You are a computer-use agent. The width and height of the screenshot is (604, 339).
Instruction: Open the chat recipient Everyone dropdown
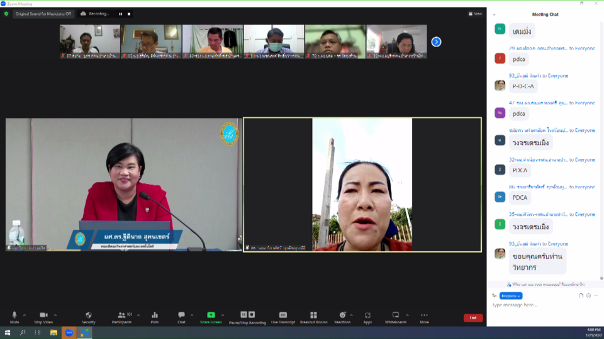click(511, 296)
